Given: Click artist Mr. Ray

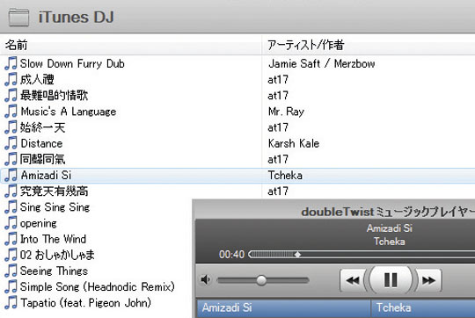Looking at the screenshot, I should (x=286, y=112).
